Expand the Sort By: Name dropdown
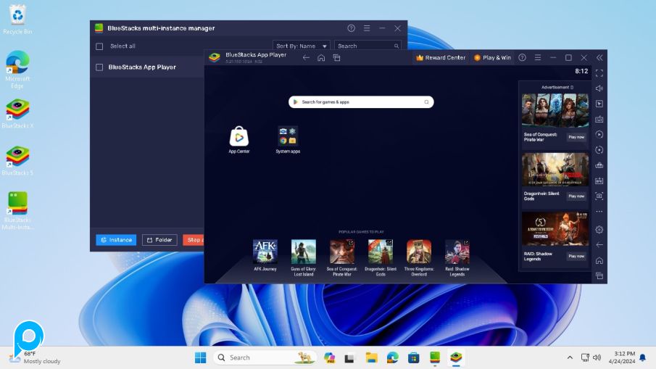Screen dimensions: 656x369 (x=302, y=46)
